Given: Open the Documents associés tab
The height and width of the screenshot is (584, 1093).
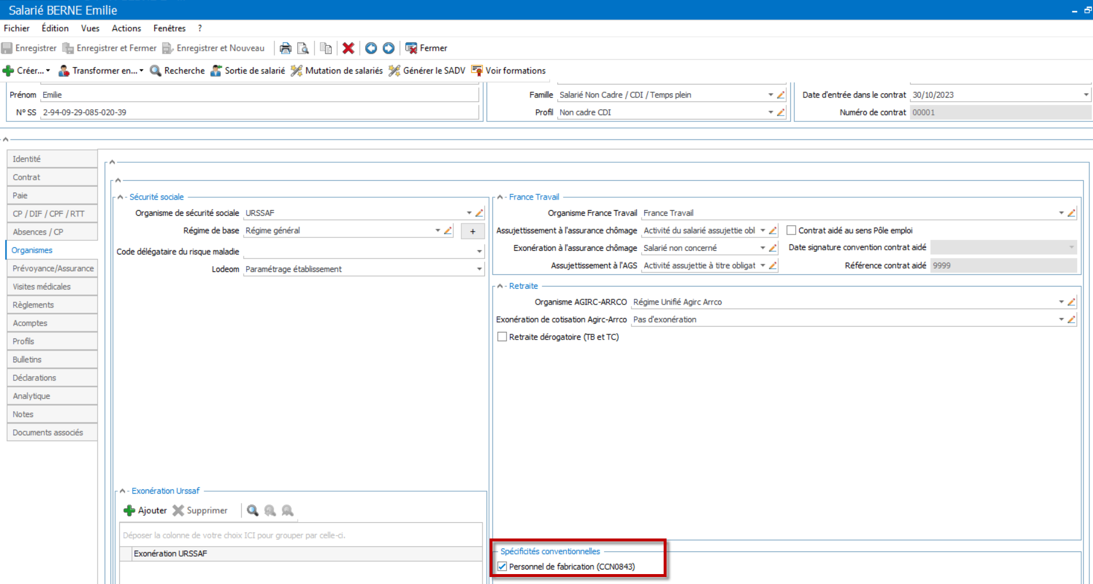Looking at the screenshot, I should click(52, 432).
